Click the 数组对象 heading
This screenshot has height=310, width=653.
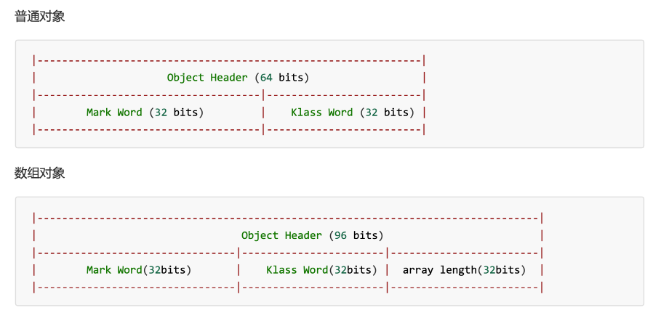(x=40, y=173)
